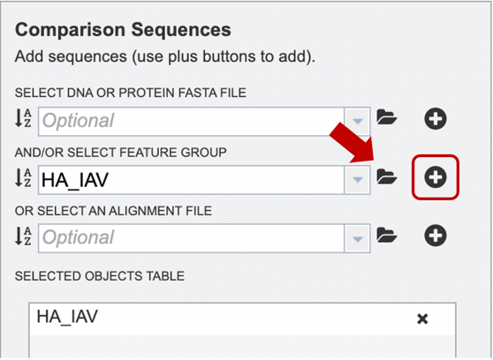The width and height of the screenshot is (493, 360).
Task: Open the FASTA file dropdown arrow
Action: click(358, 121)
